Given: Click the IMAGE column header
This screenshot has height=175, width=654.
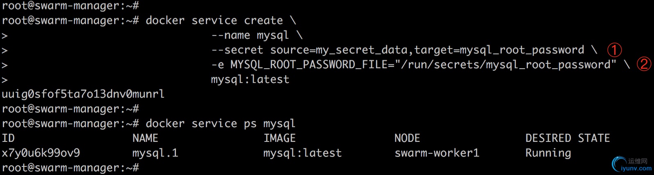Looking at the screenshot, I should 280,138.
